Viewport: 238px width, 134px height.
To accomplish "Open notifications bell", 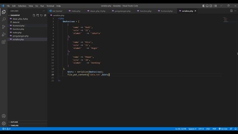I will click(x=235, y=129).
